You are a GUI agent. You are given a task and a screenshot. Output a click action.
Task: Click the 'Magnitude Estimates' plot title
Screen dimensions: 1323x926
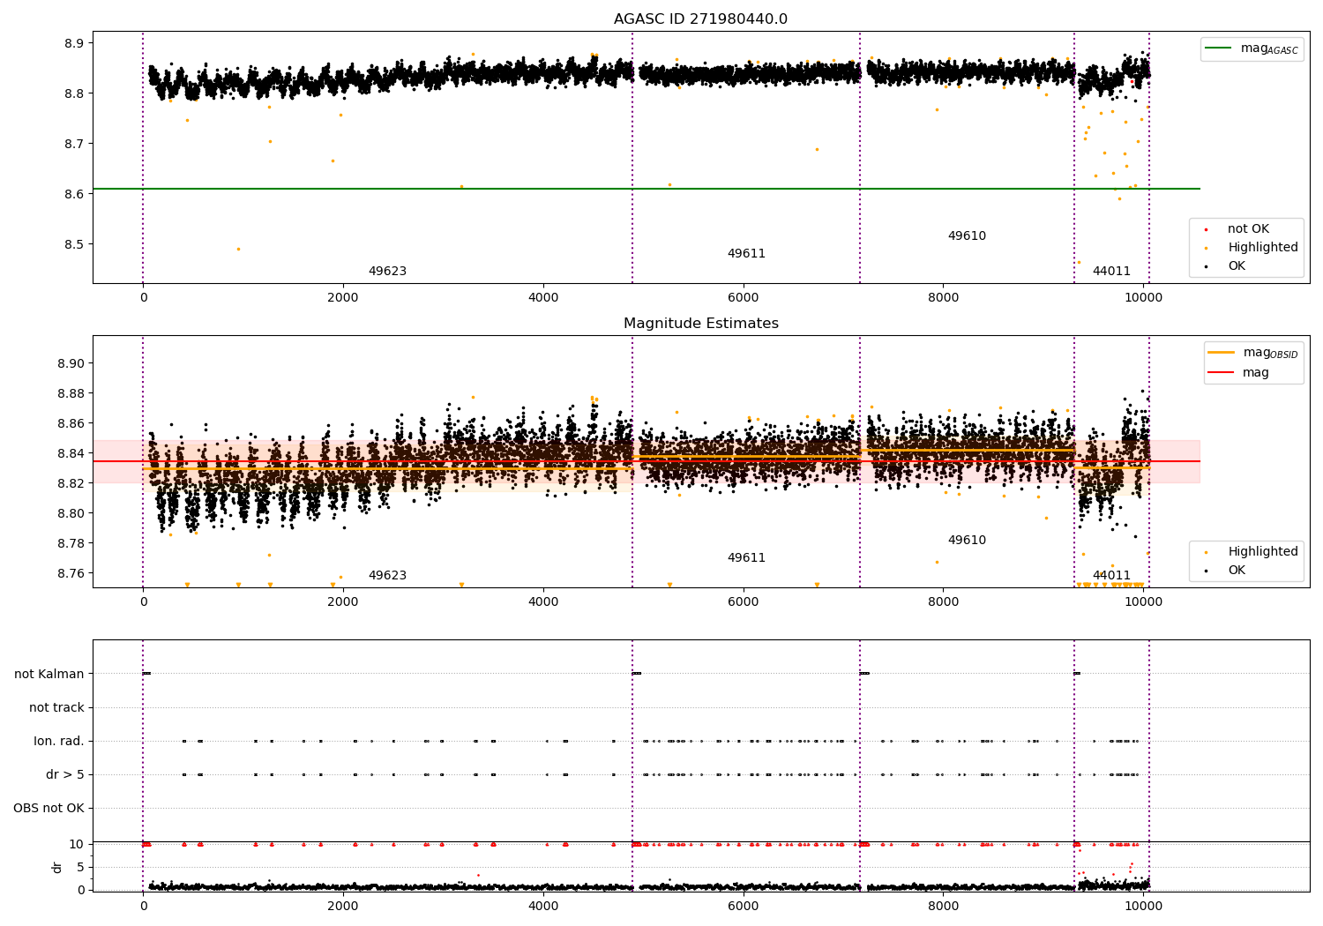(x=701, y=324)
